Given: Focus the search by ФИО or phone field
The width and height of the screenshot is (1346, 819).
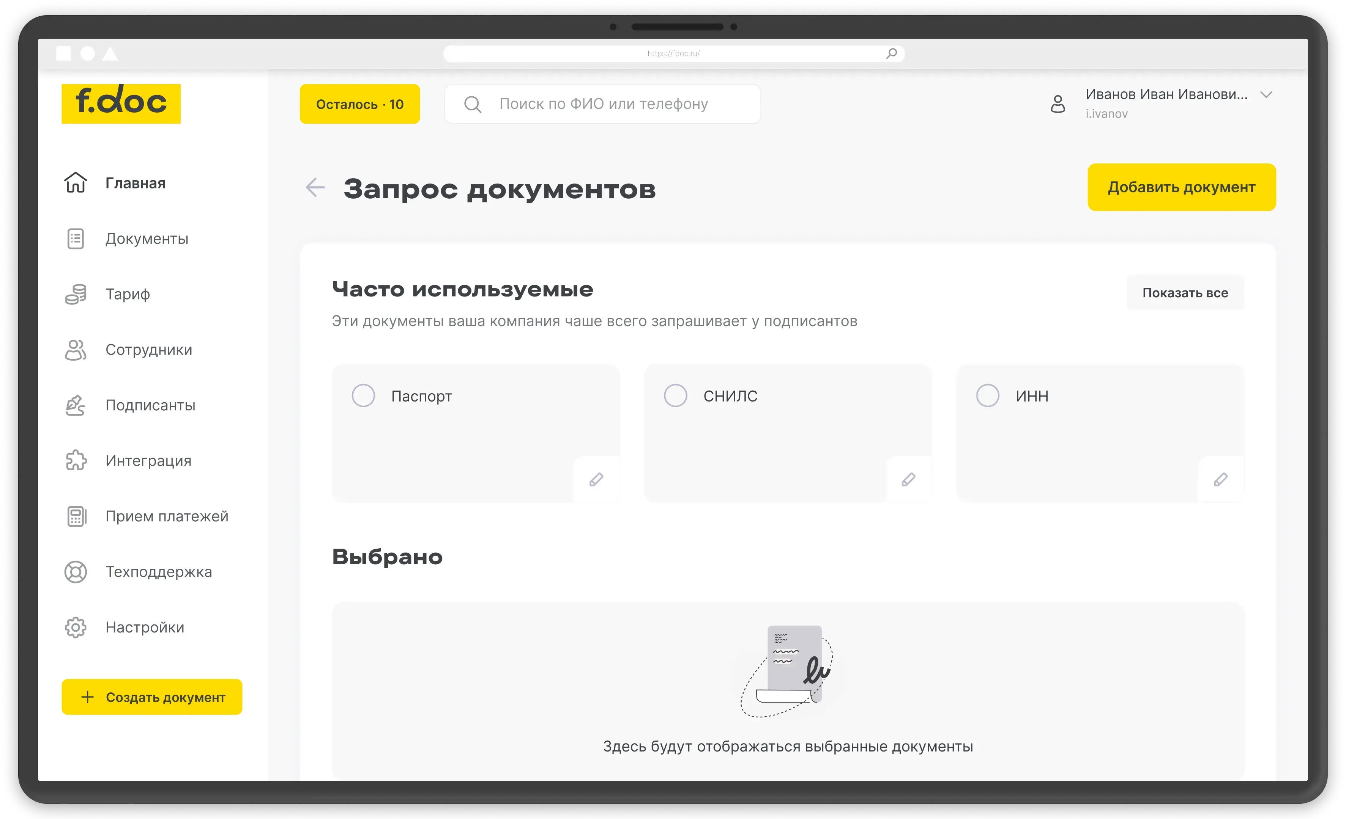Looking at the screenshot, I should 603,104.
